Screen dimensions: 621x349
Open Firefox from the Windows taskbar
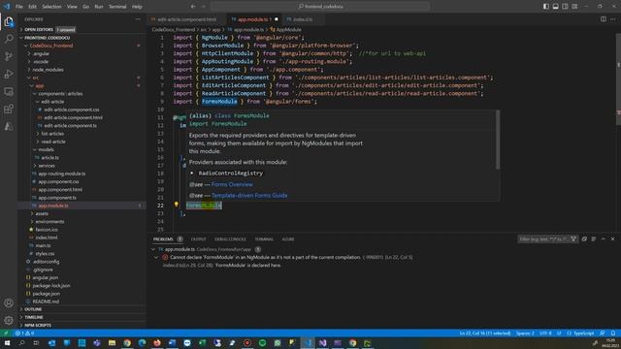[x=157, y=342]
